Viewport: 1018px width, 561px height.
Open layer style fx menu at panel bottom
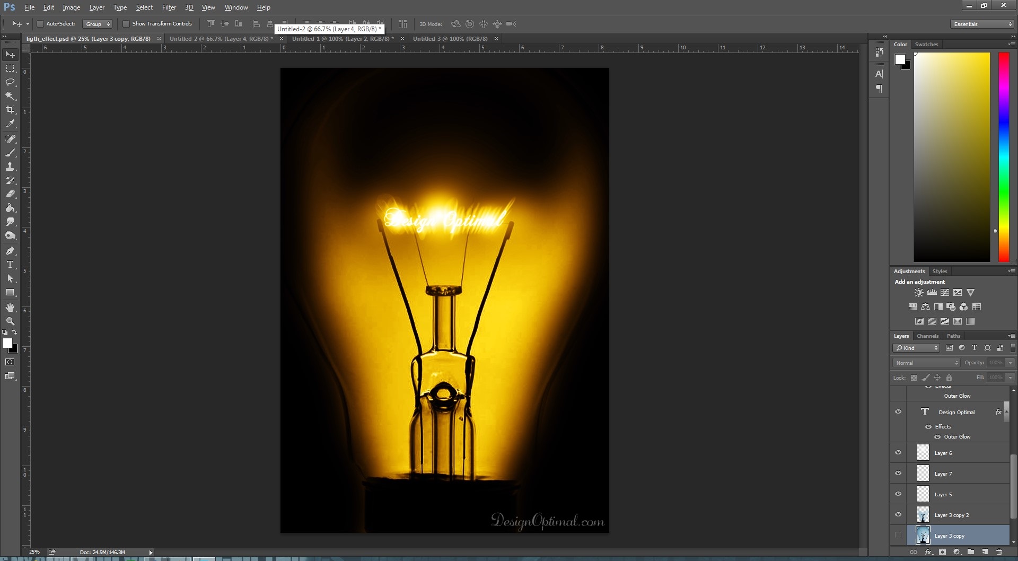pos(928,552)
